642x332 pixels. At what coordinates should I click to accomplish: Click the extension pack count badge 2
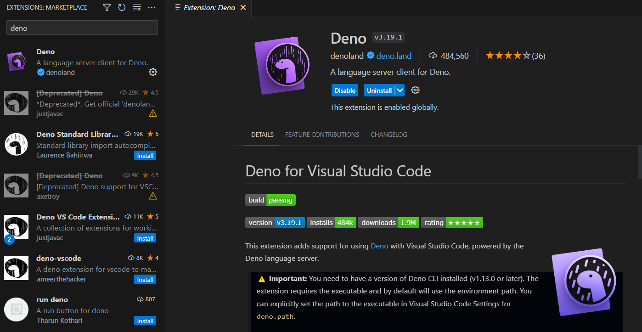coord(9,239)
